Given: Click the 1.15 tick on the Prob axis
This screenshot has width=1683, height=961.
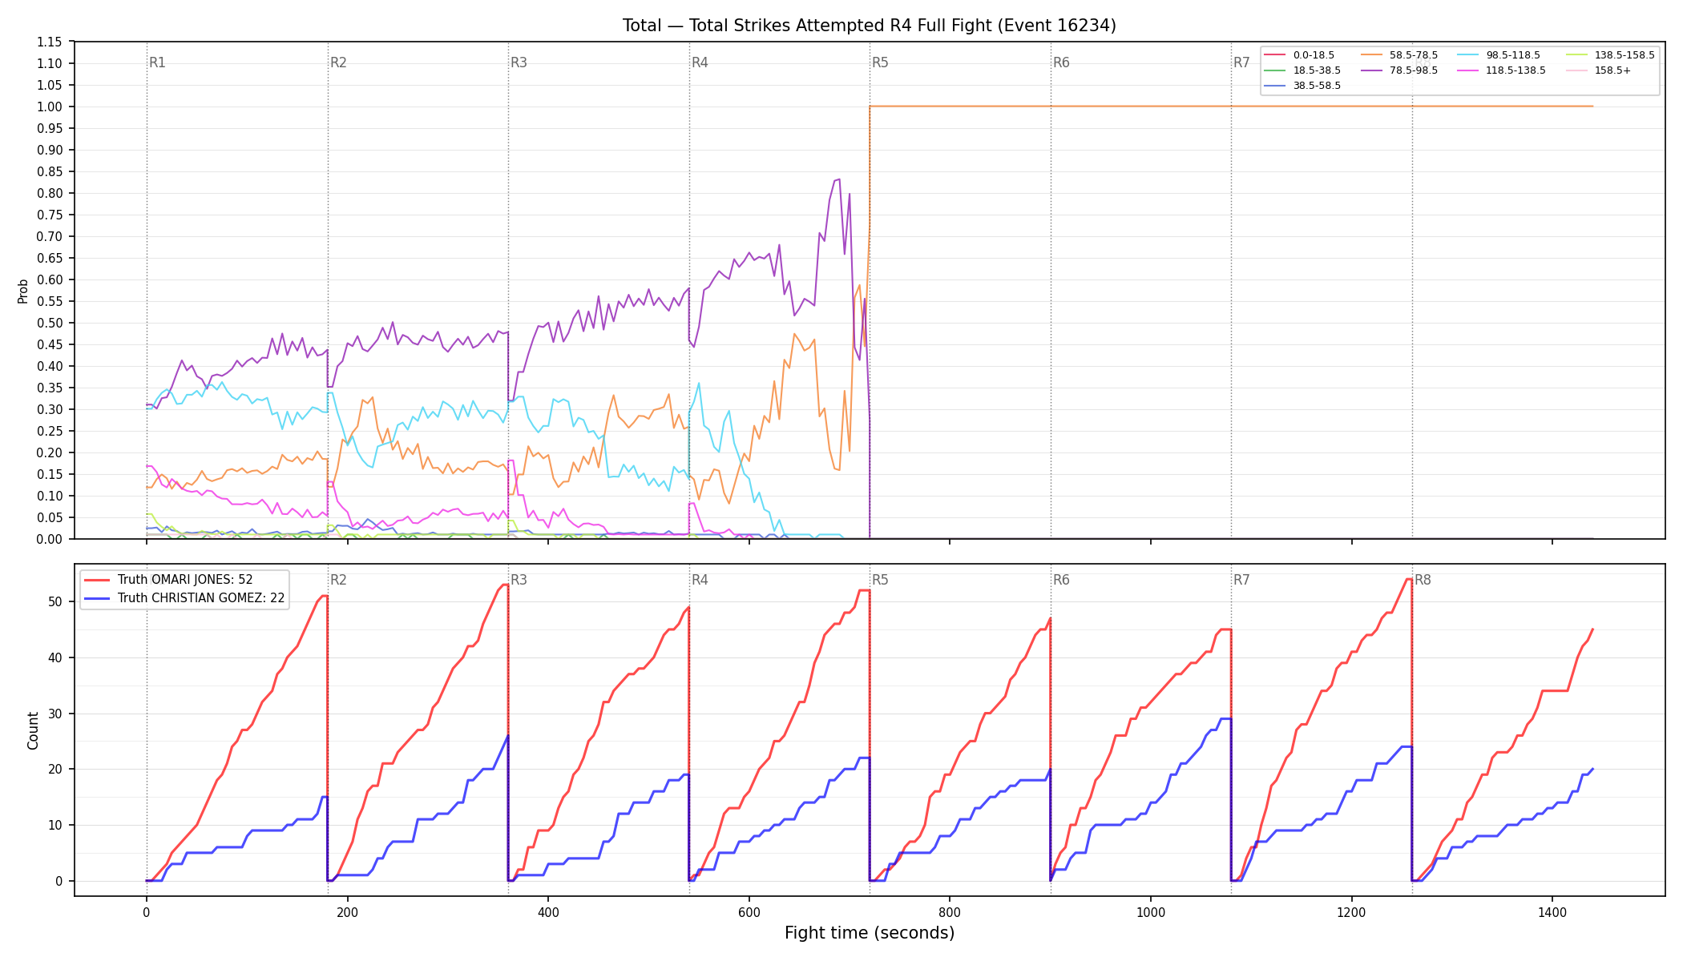Looking at the screenshot, I should pyautogui.click(x=50, y=42).
